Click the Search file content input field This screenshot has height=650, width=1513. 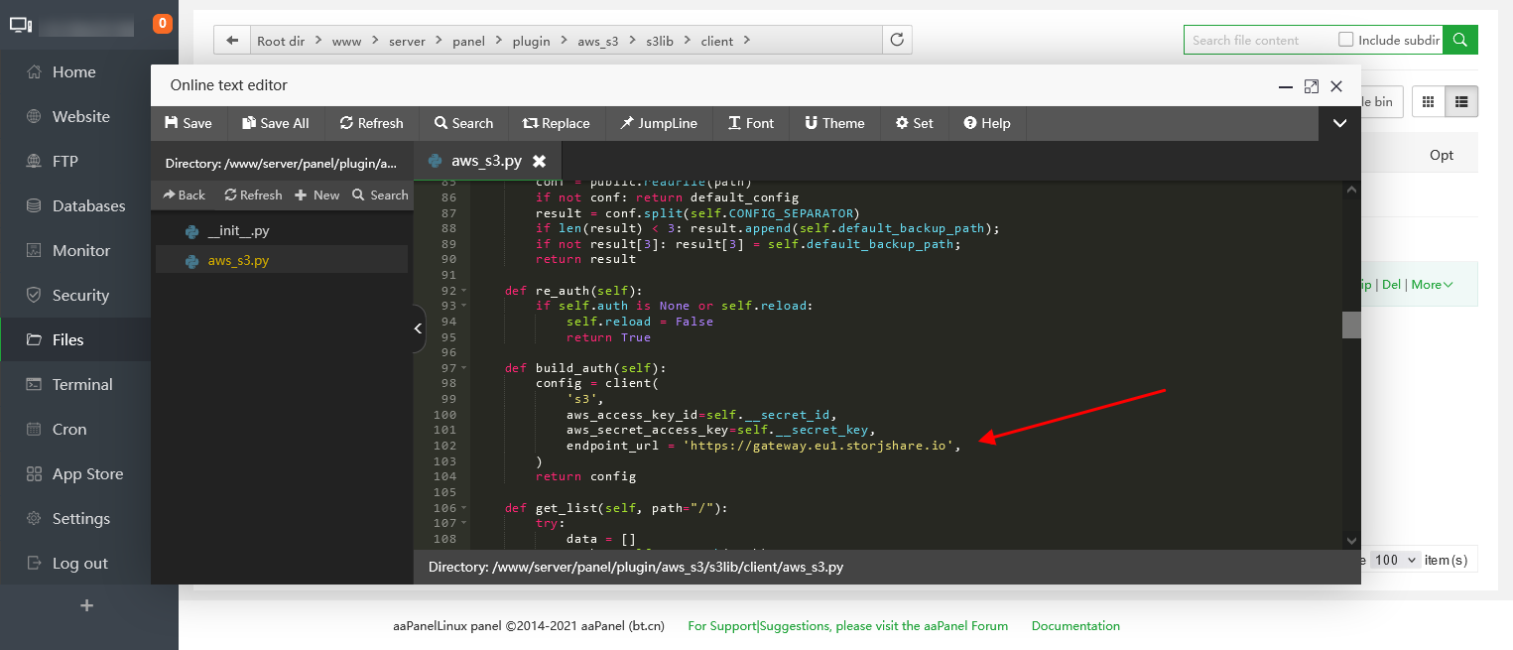click(1257, 40)
